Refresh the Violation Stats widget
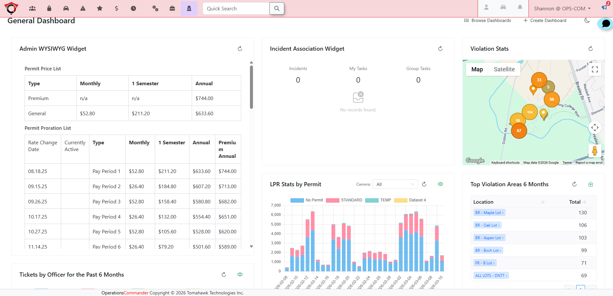The width and height of the screenshot is (613, 296). coord(591,48)
